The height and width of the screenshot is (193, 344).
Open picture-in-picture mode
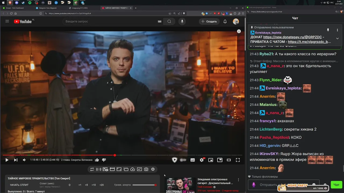point(220,160)
